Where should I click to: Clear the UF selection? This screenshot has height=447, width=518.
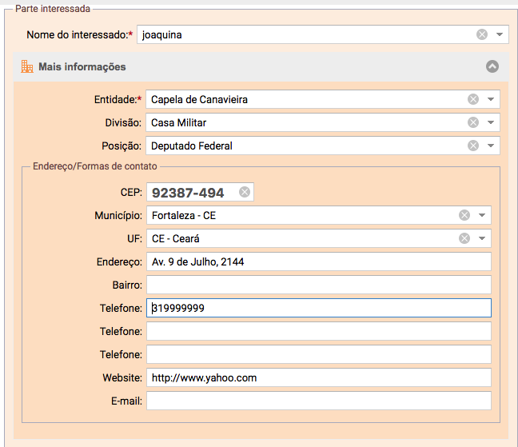click(x=464, y=238)
